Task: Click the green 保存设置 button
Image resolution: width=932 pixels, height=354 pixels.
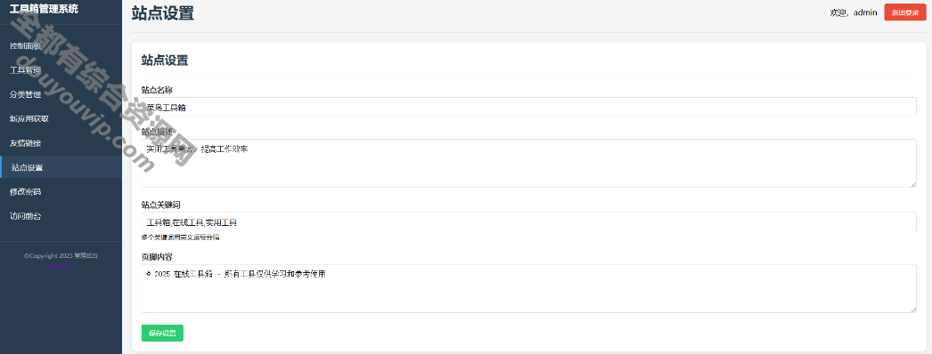Action: tap(162, 334)
